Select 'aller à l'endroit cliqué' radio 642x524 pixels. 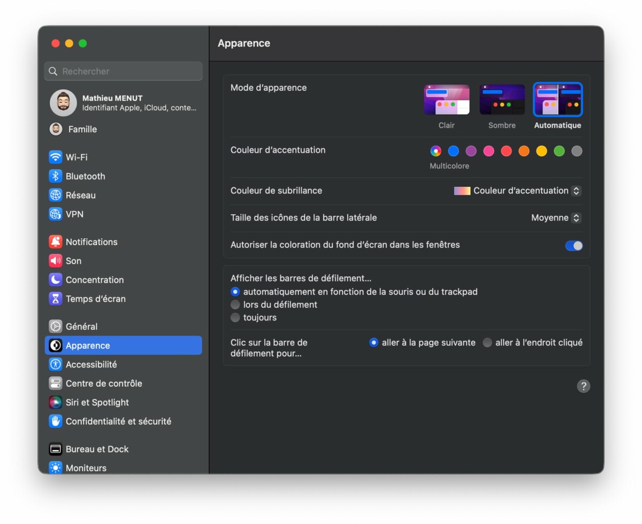click(487, 342)
